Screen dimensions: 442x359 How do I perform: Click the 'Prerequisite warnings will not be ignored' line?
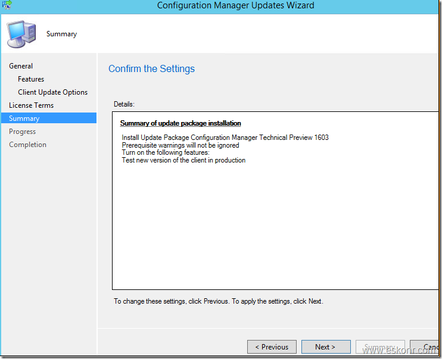coord(180,145)
